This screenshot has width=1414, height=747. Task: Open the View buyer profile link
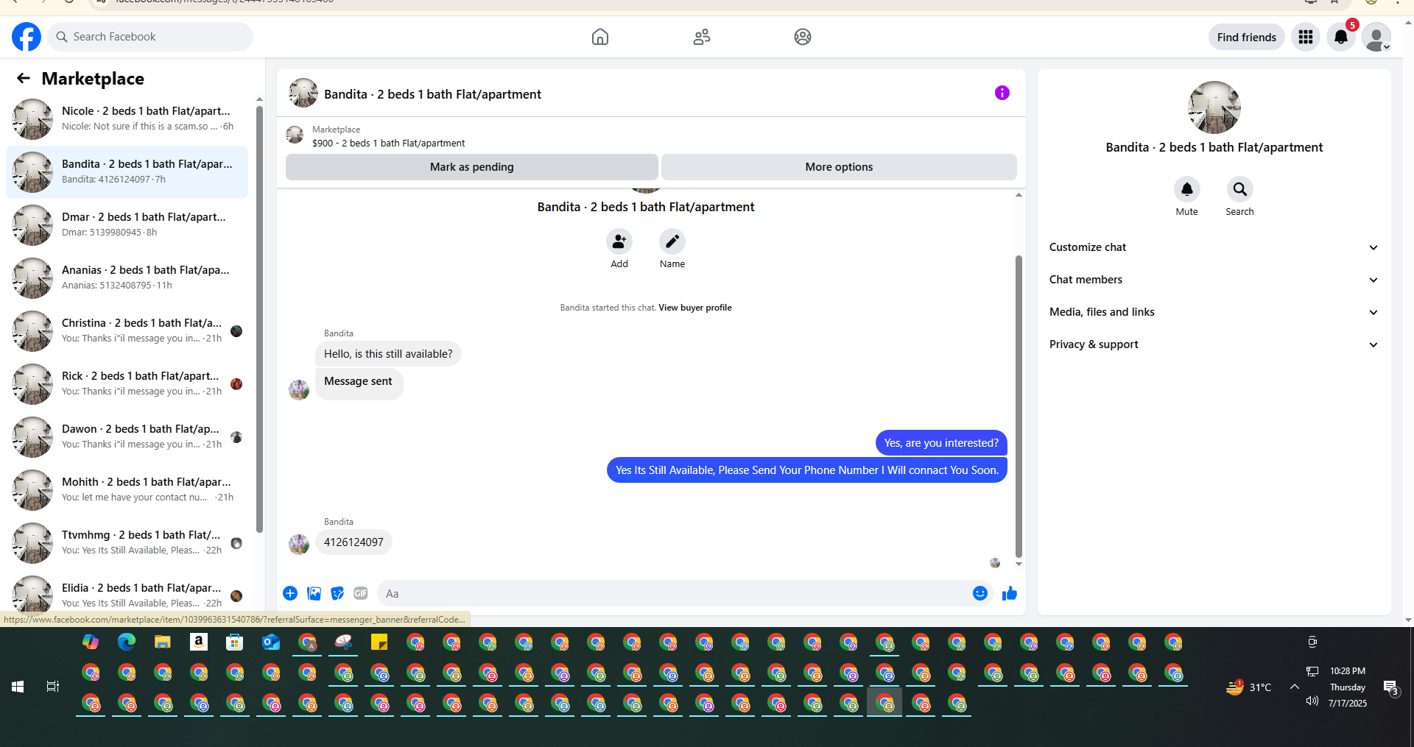pos(695,308)
